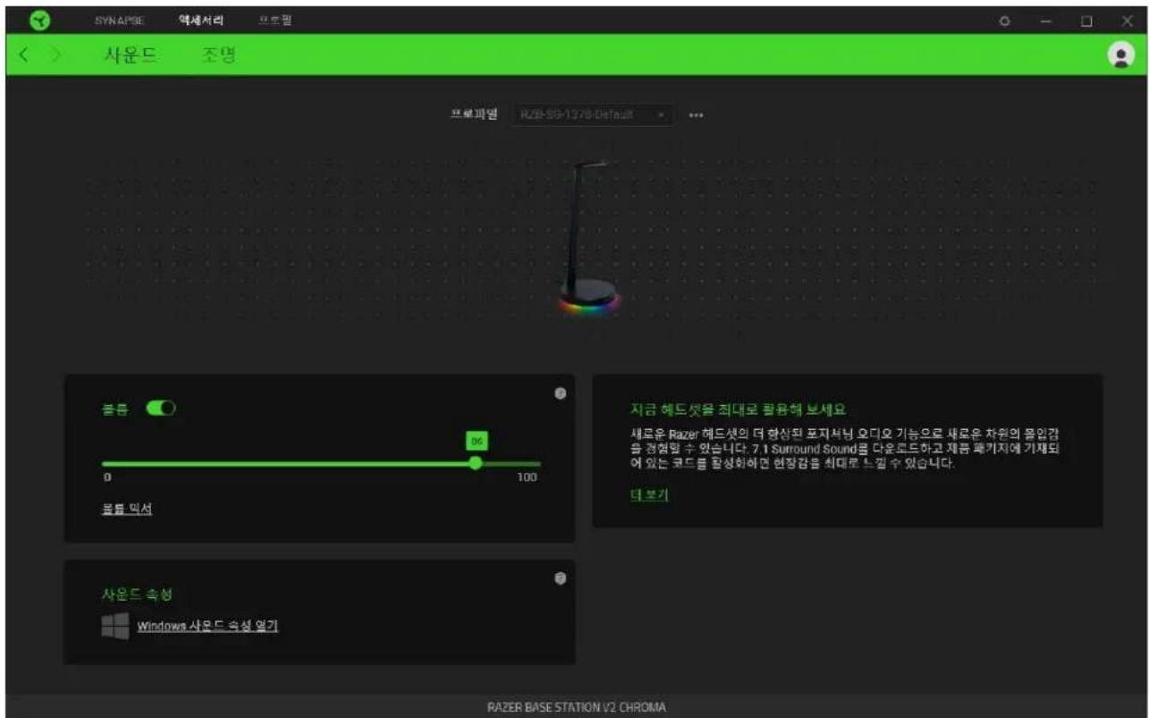Switch to the 액세서리 tab
The image size is (1149, 718).
coord(201,20)
